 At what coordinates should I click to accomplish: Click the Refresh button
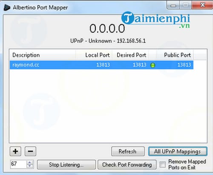(128, 151)
